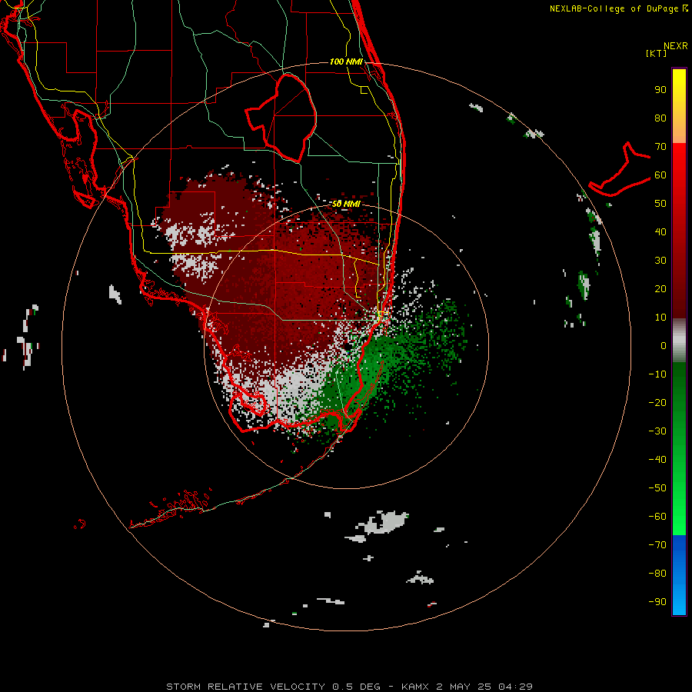Screen dimensions: 692x692
Task: Click the -90 label on the velocity scale
Action: click(657, 602)
